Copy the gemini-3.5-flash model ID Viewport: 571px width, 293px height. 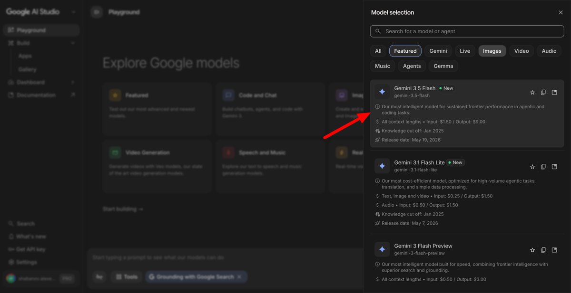pos(543,93)
